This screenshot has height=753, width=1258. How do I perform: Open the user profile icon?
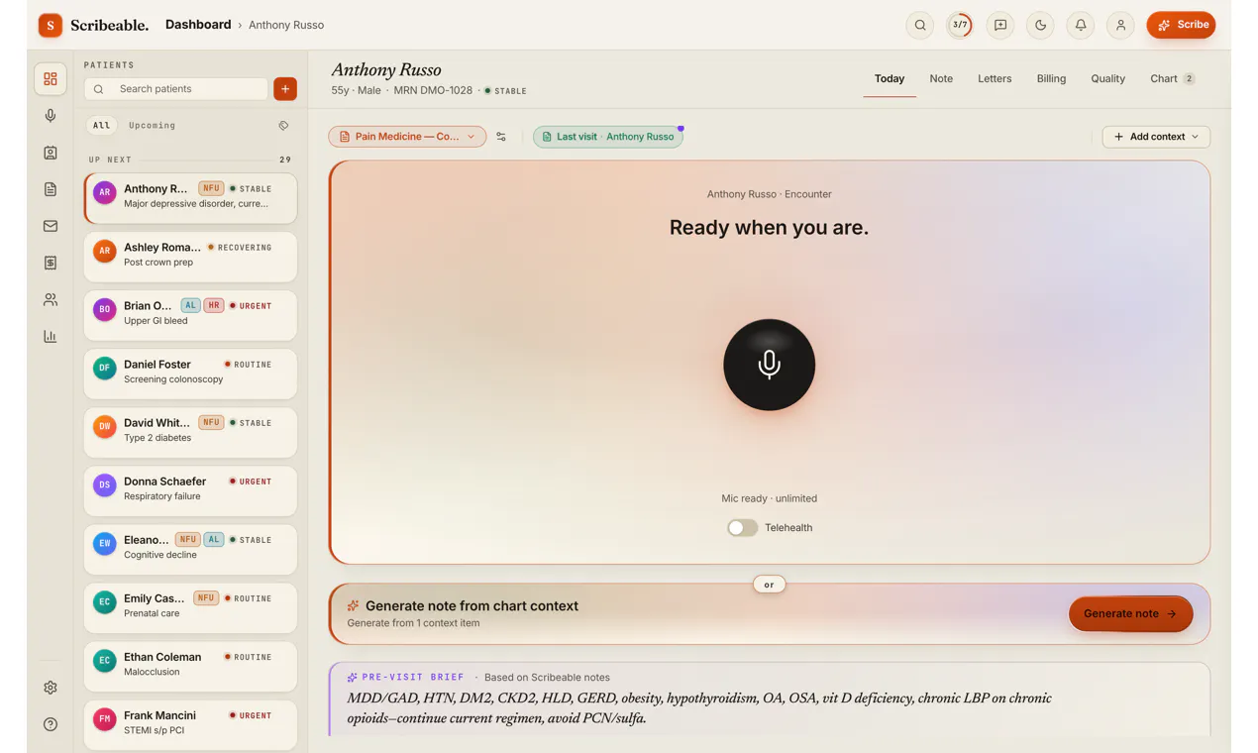tap(1120, 25)
